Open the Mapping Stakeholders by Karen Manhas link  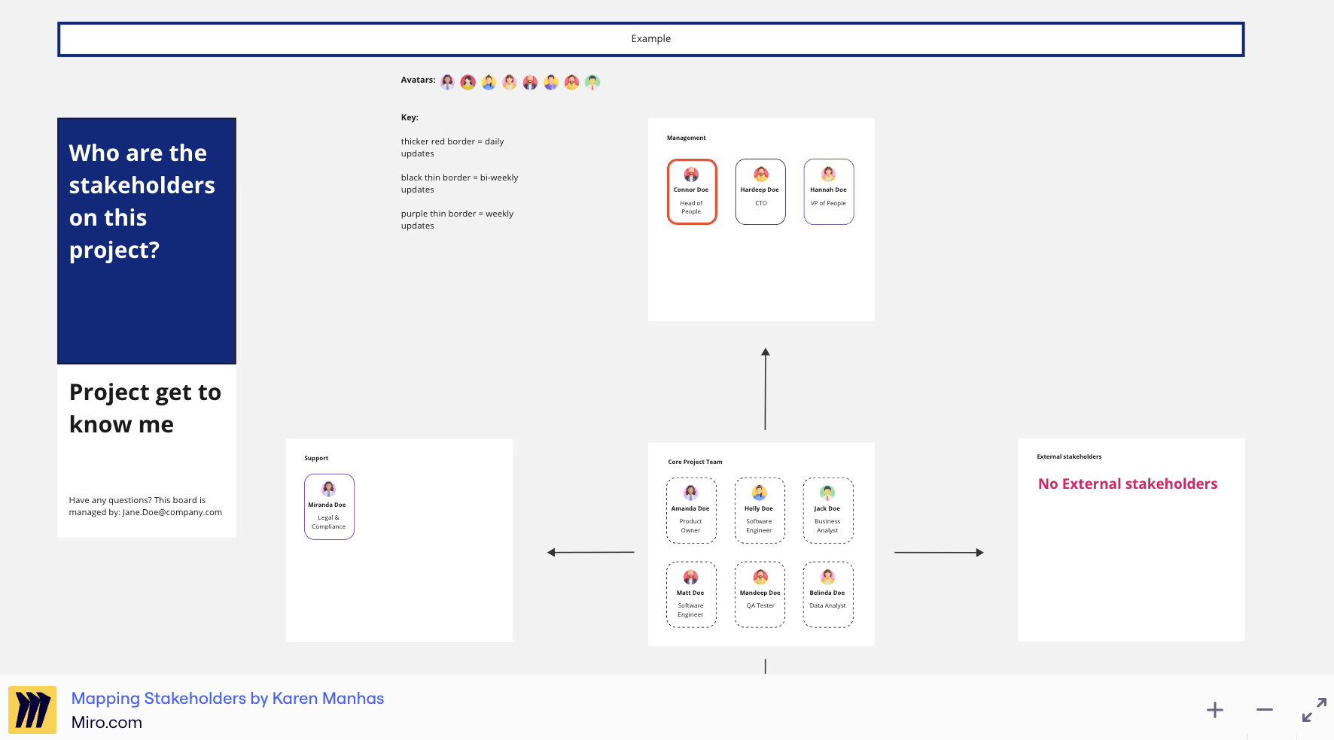click(227, 698)
